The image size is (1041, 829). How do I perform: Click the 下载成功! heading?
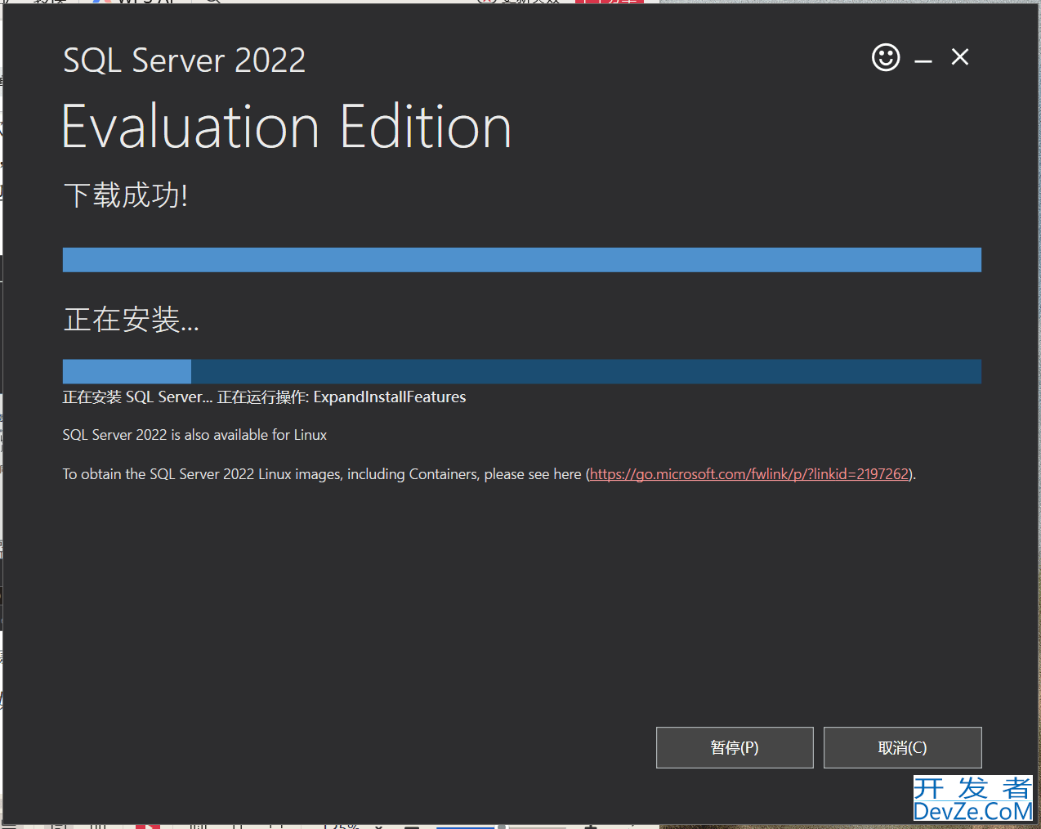126,195
